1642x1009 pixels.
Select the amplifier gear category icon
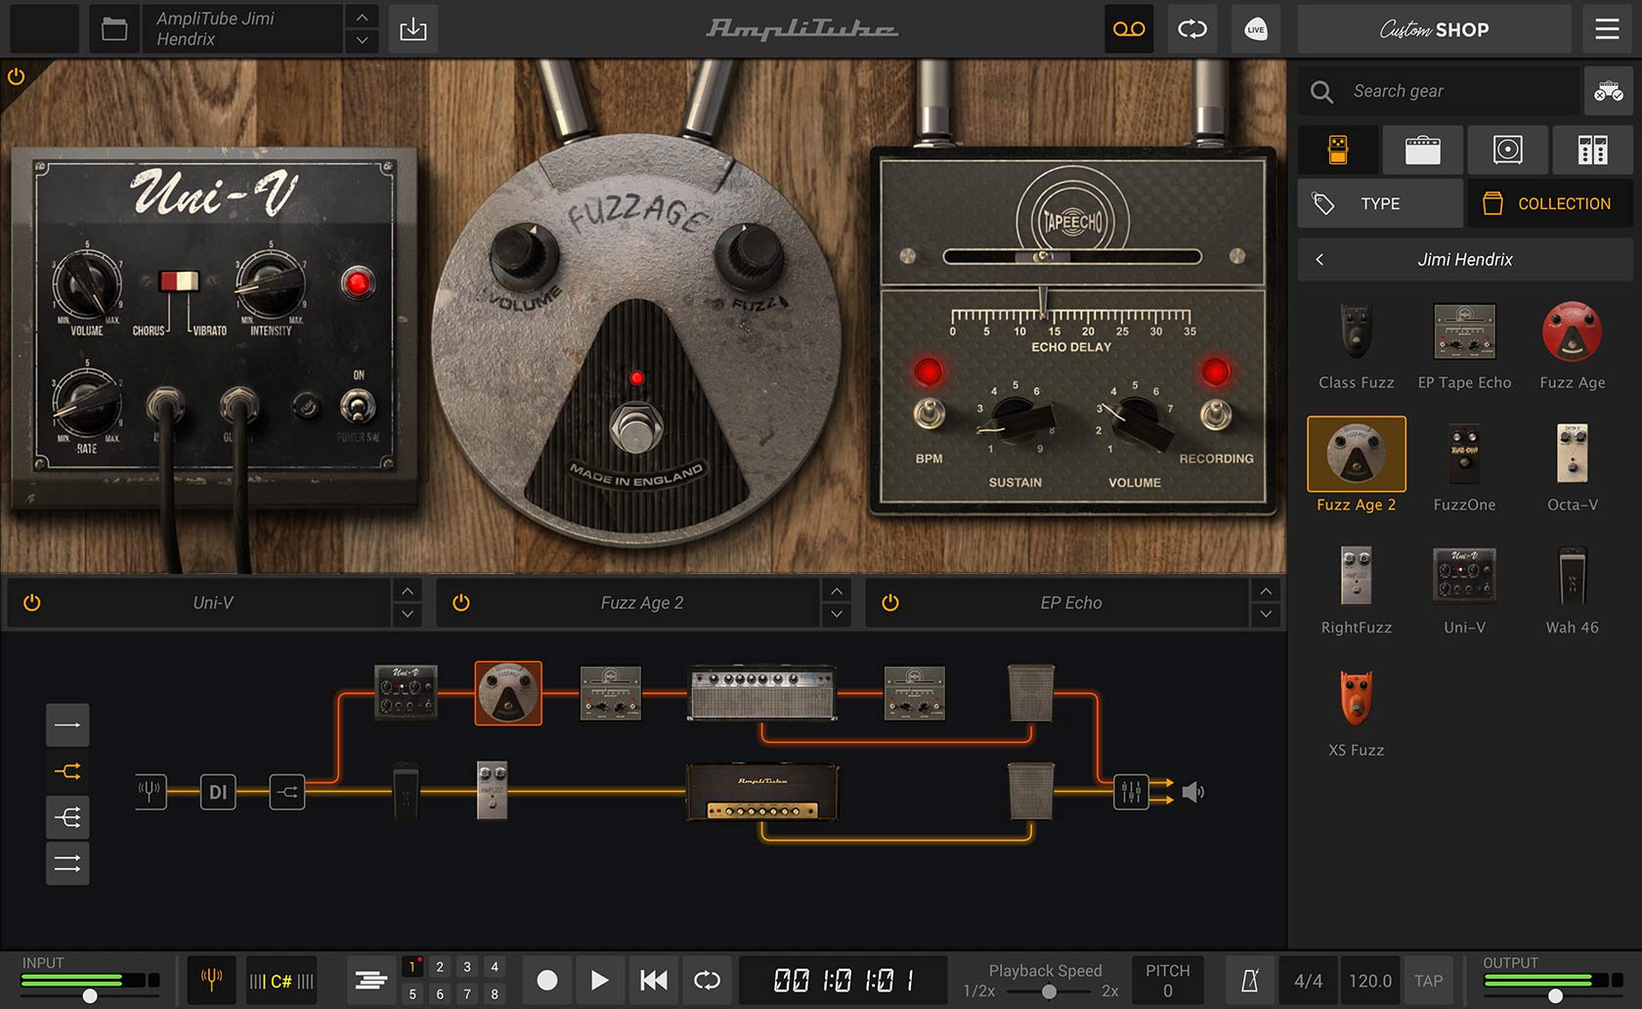pos(1422,150)
